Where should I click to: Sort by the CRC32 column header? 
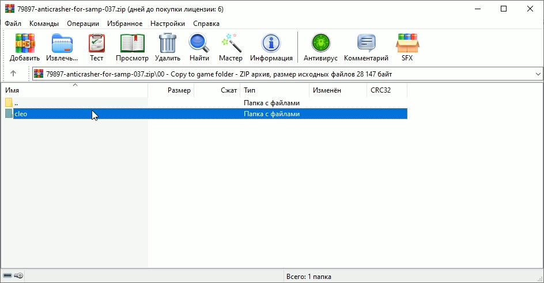coord(387,90)
